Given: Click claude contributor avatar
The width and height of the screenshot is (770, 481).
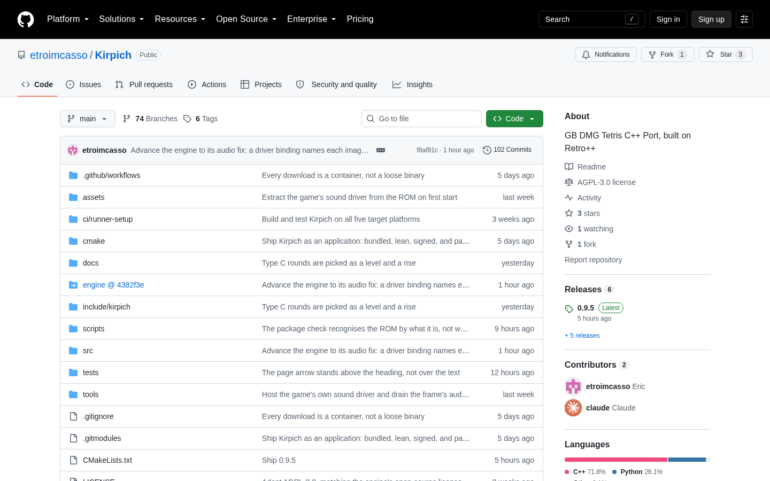Looking at the screenshot, I should pos(573,408).
